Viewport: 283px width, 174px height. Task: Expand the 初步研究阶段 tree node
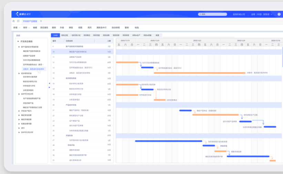click(19, 73)
